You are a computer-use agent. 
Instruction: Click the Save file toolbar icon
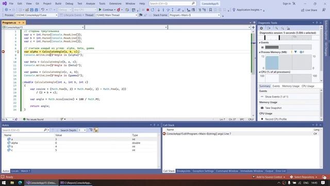32,10
